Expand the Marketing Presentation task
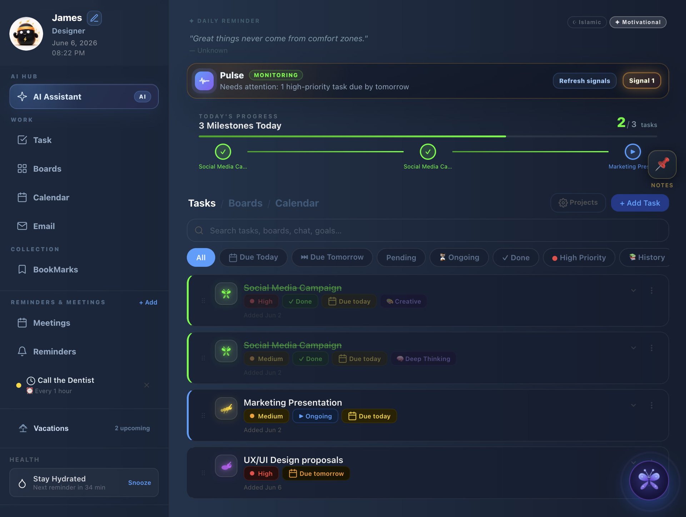 pos(633,405)
